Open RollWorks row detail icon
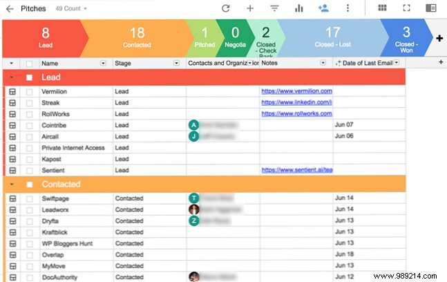Image resolution: width=447 pixels, height=282 pixels. (12, 114)
